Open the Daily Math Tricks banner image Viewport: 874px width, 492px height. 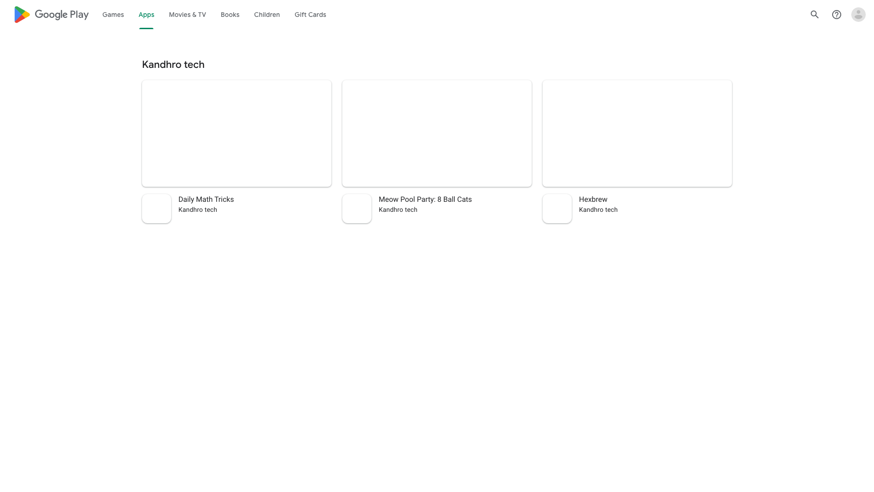[x=237, y=133]
